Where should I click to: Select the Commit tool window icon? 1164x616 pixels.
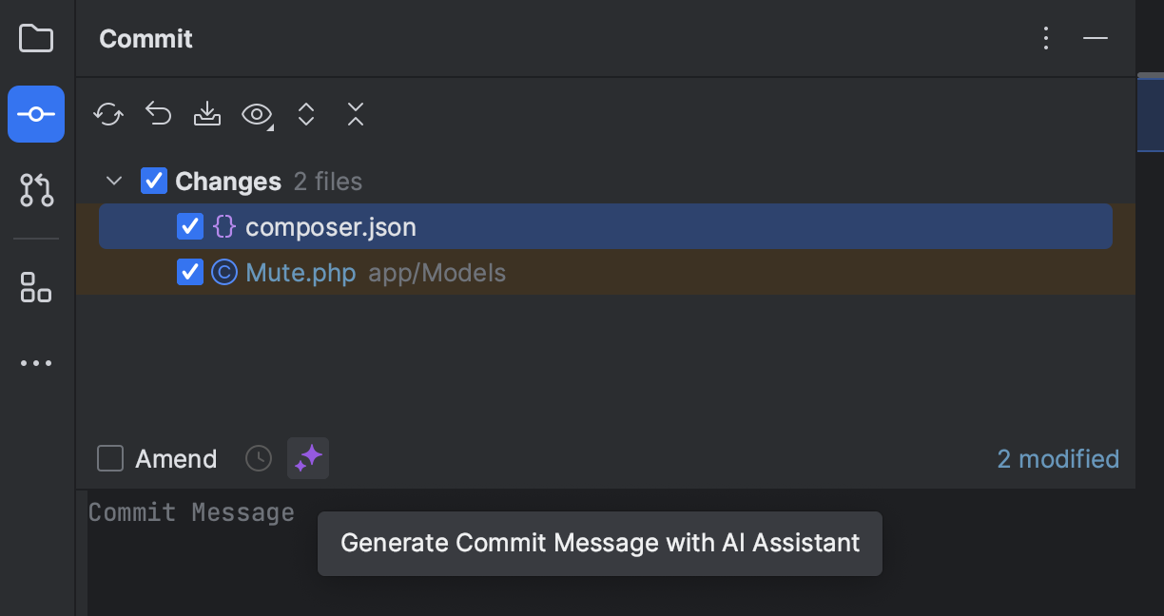pos(36,114)
